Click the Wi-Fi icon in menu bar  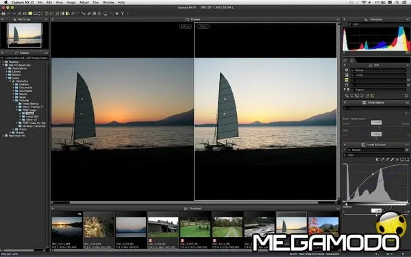364,2
